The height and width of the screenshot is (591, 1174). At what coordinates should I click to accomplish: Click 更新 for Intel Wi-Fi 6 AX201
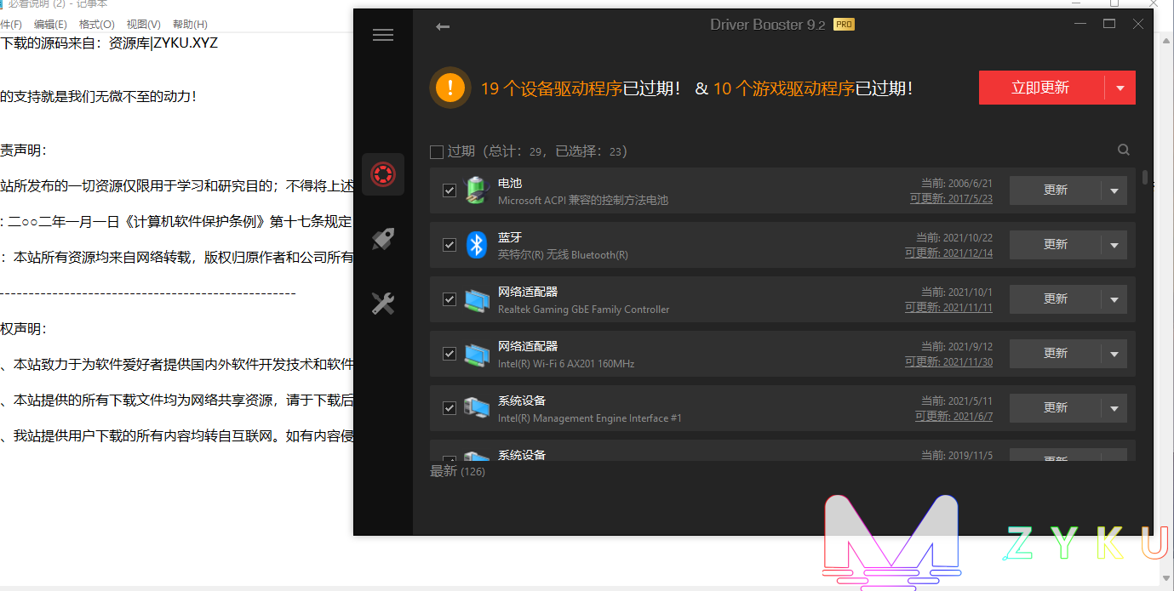coord(1056,354)
